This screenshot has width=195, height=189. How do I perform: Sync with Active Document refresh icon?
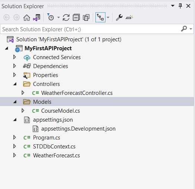click(x=66, y=17)
